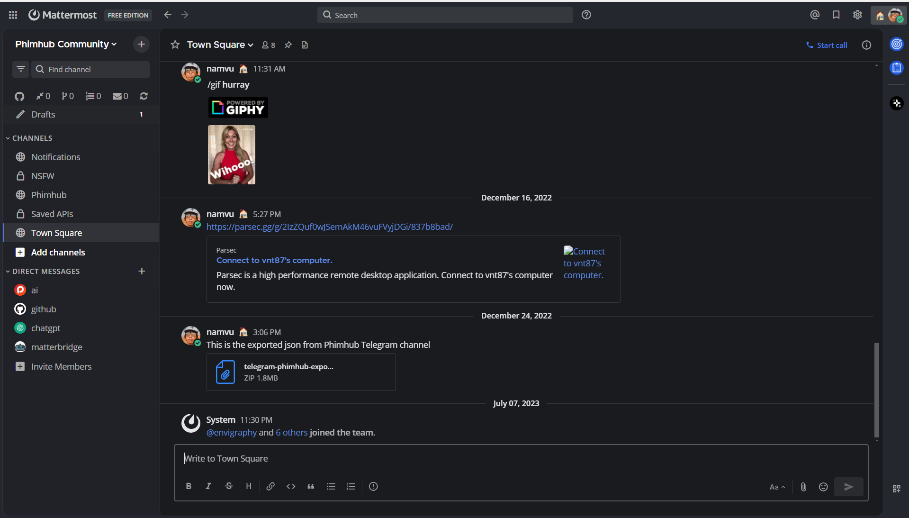This screenshot has height=518, width=909.
Task: Insert a bulleted list
Action: [331, 486]
